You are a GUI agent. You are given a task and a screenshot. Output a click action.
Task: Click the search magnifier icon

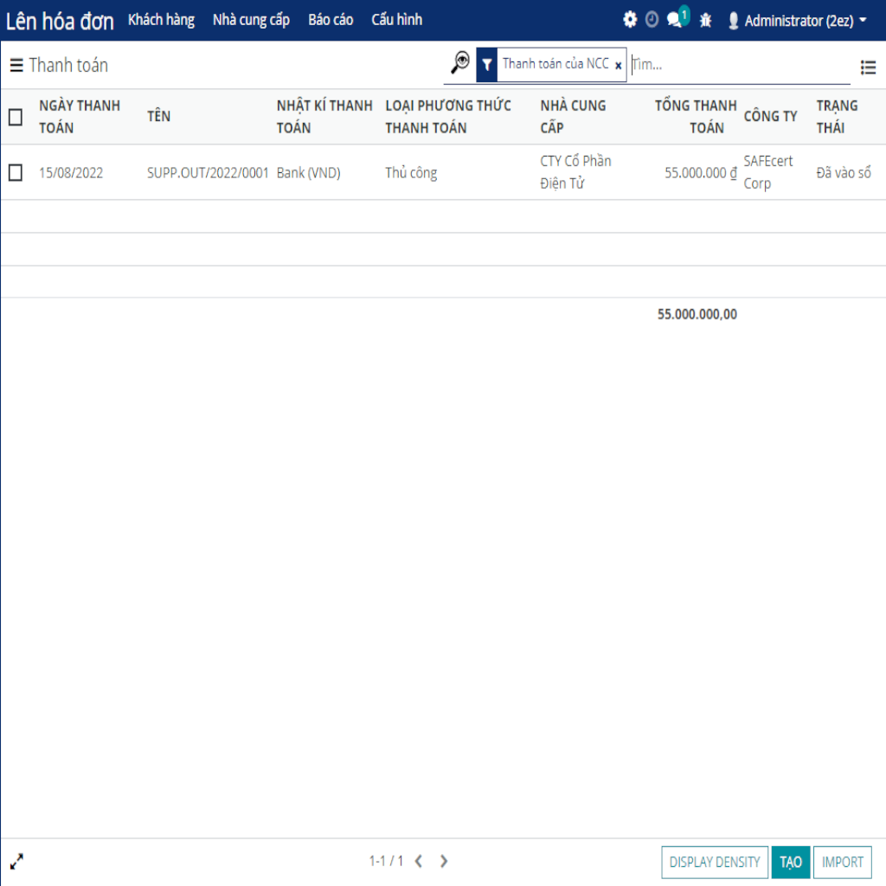460,63
